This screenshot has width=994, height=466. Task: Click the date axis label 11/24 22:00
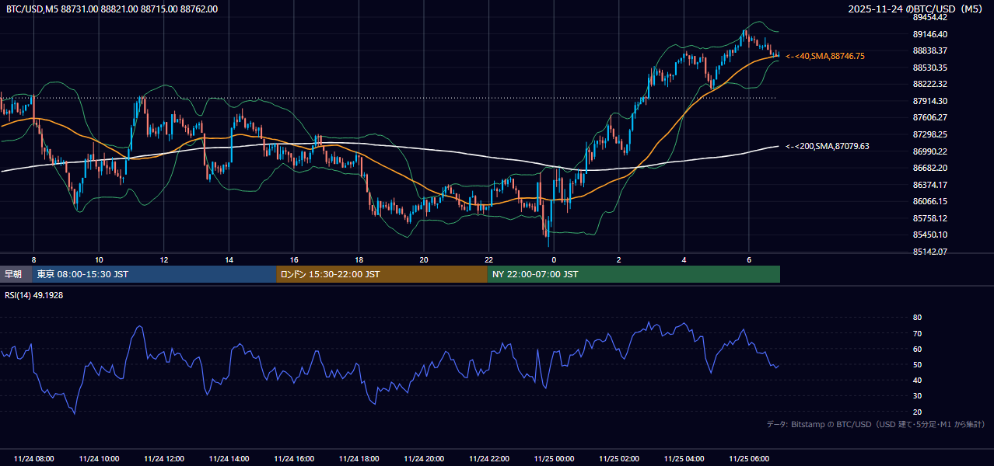coord(488,459)
